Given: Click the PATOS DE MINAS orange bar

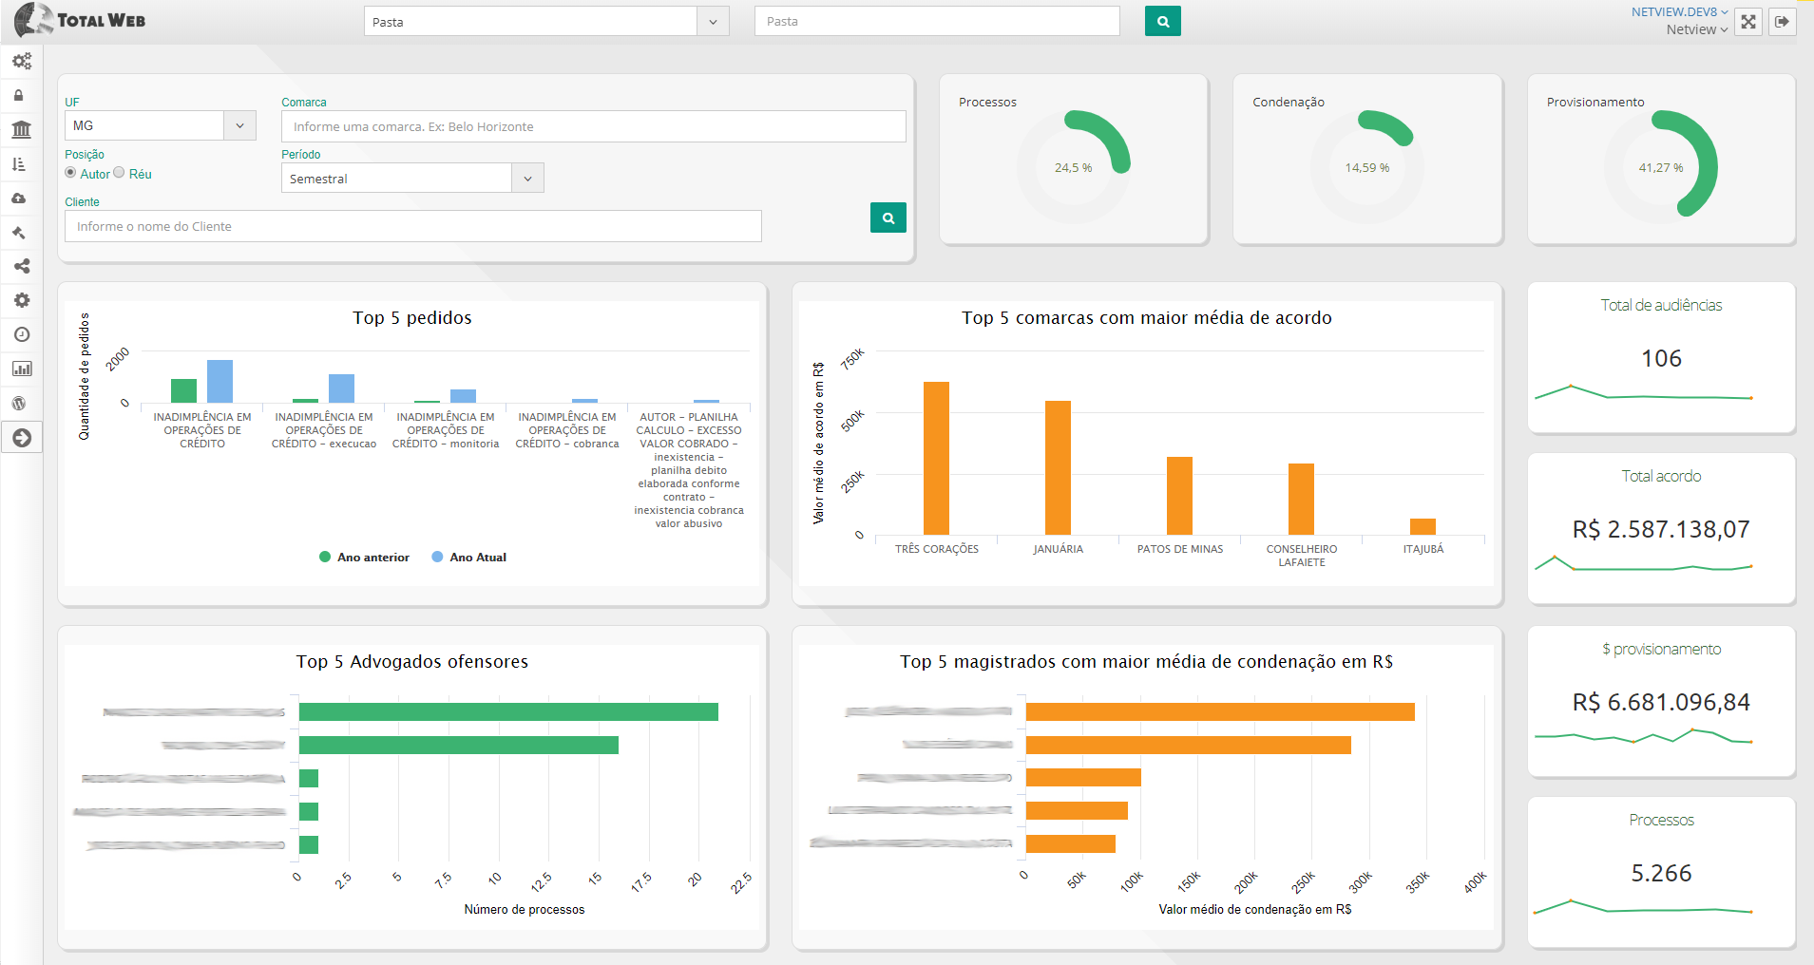Looking at the screenshot, I should [x=1179, y=496].
